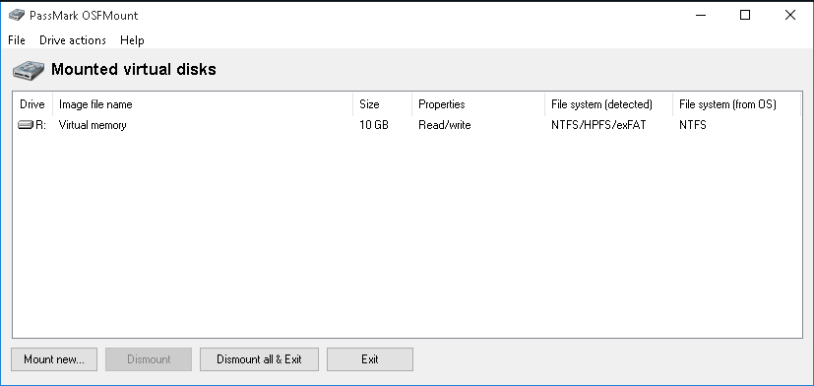Open the Help menu
The height and width of the screenshot is (386, 814).
click(x=132, y=40)
